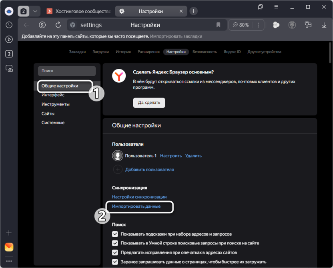333x268 pixels.
Task: Click Добавить пользователя link
Action: (x=150, y=169)
